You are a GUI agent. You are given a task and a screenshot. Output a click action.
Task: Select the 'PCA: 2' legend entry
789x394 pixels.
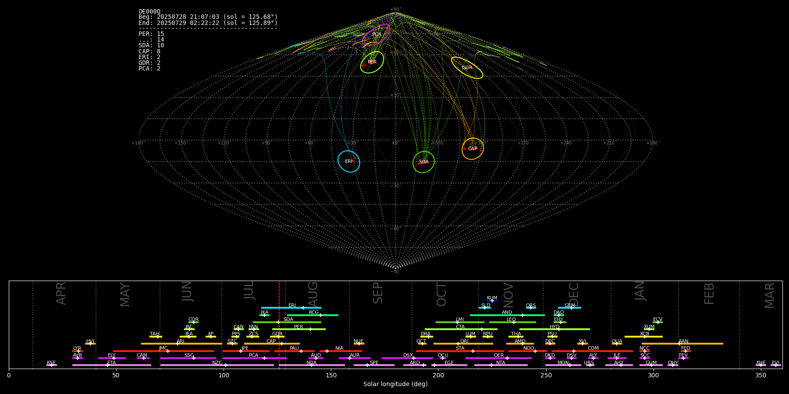coord(149,68)
